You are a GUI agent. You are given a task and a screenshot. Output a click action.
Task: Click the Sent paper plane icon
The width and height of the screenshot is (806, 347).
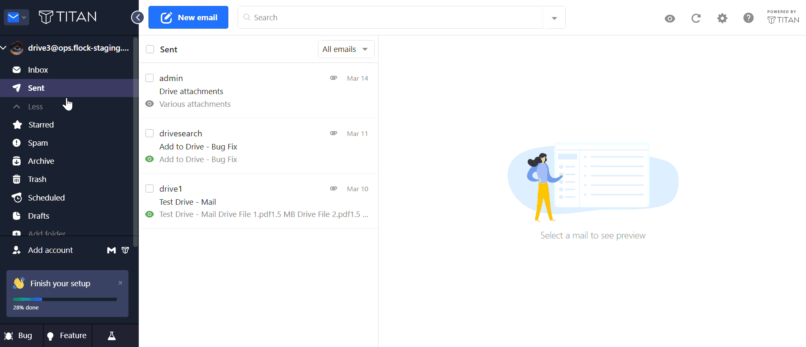pos(16,88)
